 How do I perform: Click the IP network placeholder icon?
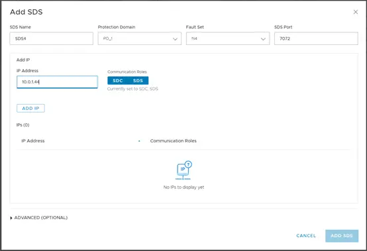183,170
